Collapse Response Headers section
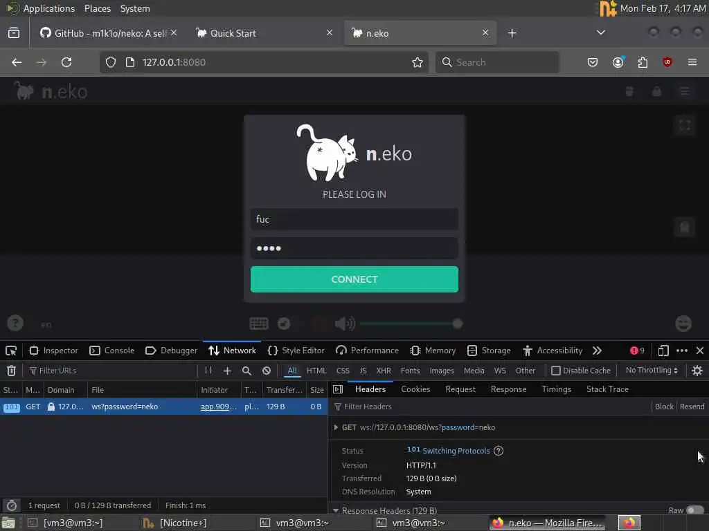Screen dimensions: 709x531 (x=336, y=511)
